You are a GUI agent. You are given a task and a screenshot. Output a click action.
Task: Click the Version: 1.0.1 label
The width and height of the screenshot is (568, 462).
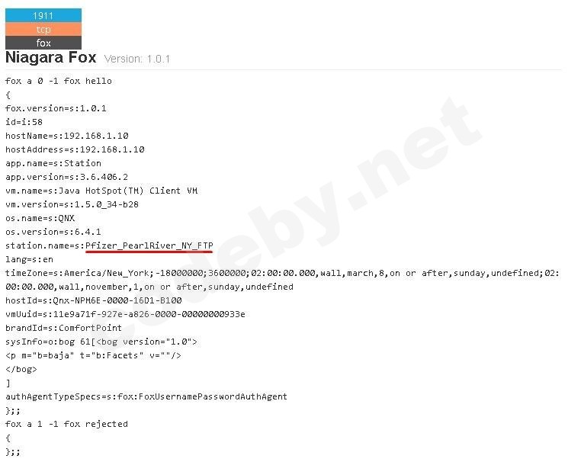point(137,59)
